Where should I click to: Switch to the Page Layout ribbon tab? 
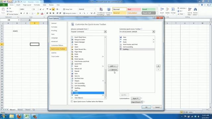(x=27, y=5)
